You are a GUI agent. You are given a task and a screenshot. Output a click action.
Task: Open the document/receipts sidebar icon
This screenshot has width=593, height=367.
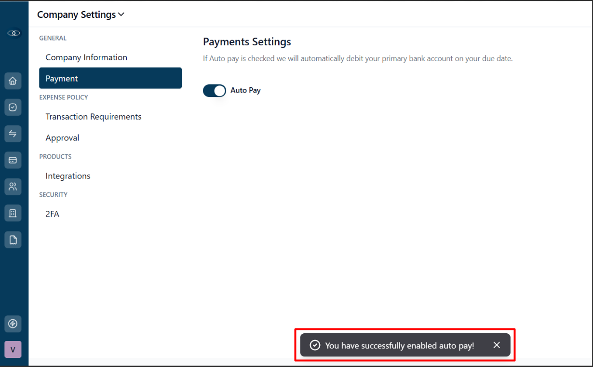tap(13, 239)
